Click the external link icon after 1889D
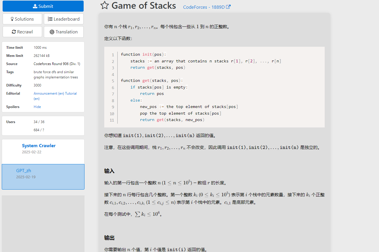This screenshot has height=252, width=379. click(x=228, y=7)
